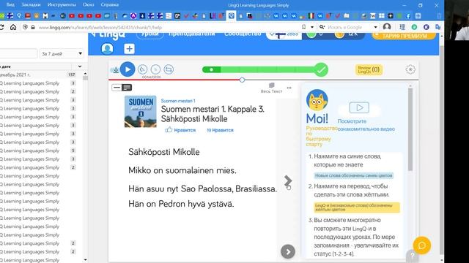Open the Инструменты menu
This screenshot has height=263, width=469.
pos(62,5)
